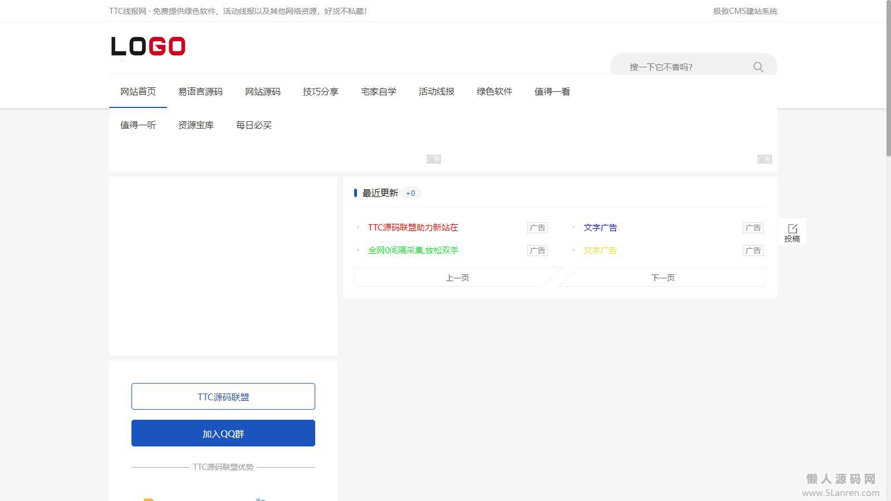Click the LOGO site image
Screen dimensions: 891x501
click(x=148, y=46)
